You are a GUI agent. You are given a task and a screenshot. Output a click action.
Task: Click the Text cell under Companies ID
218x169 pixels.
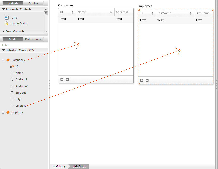[63, 19]
